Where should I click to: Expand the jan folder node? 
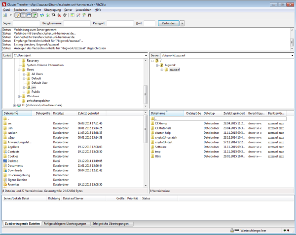pyautogui.click(x=24, y=87)
